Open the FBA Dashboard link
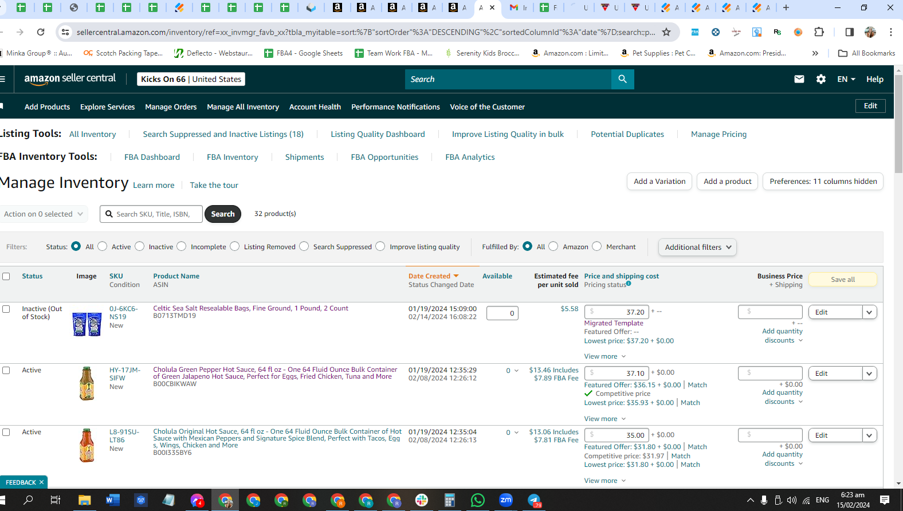Viewport: 903px width, 511px height. pyautogui.click(x=152, y=157)
